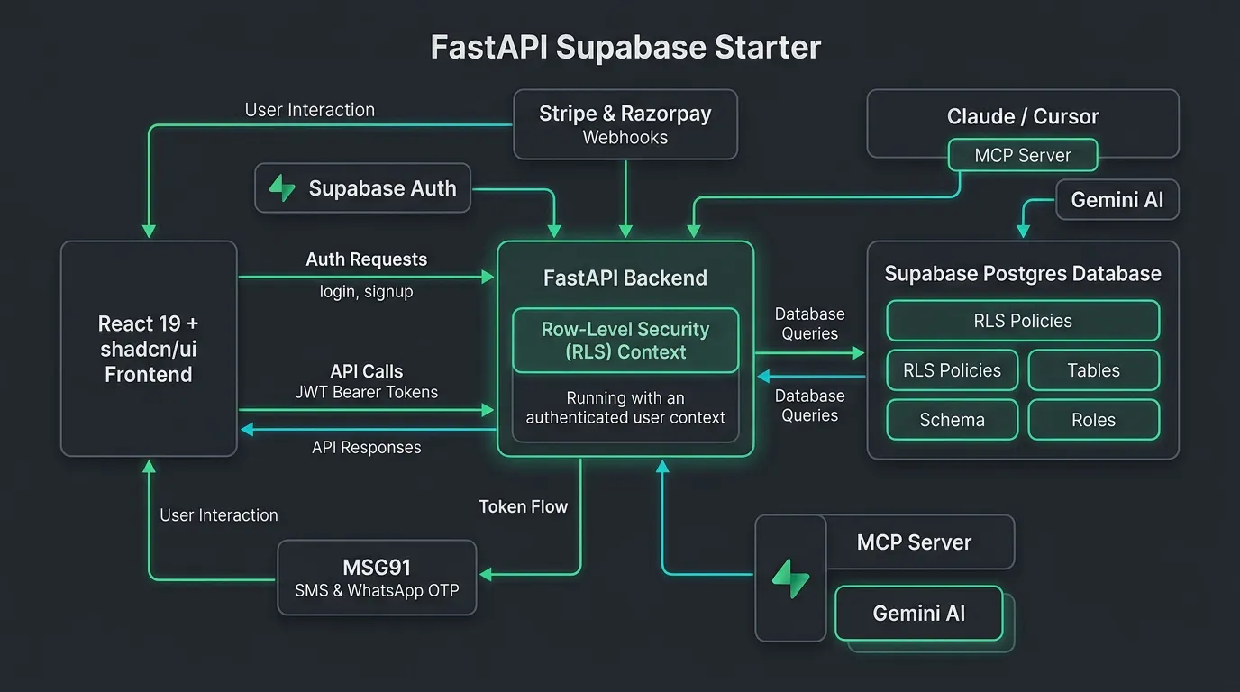Click the Supabase bolt icon beside Supabase Auth
The width and height of the screenshot is (1240, 692).
point(282,188)
